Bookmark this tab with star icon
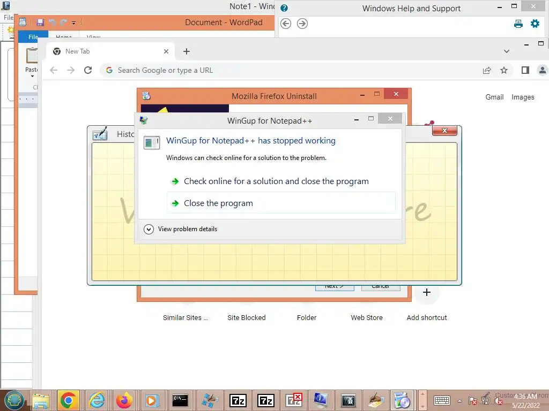The width and height of the screenshot is (549, 411). [x=504, y=70]
